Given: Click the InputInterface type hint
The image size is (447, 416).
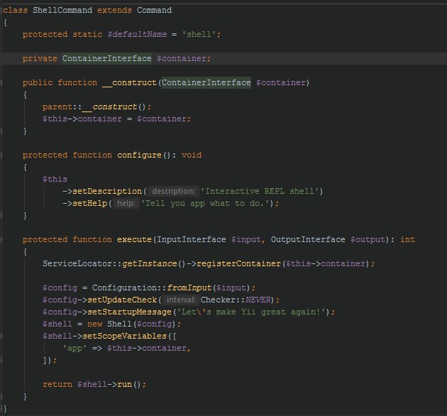Looking at the screenshot, I should click(192, 240).
